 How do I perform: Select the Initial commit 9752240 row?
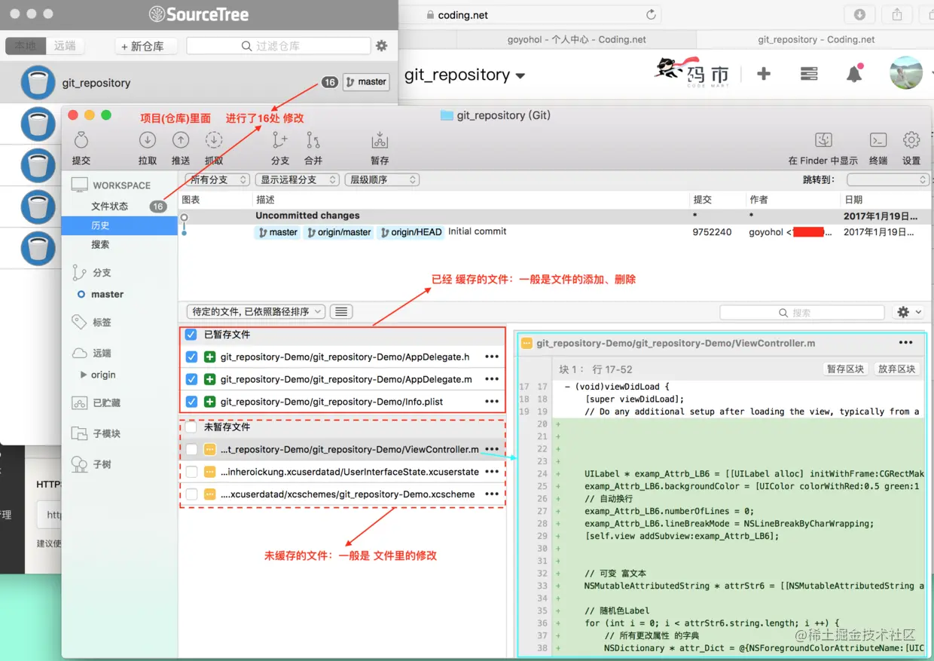coord(554,232)
